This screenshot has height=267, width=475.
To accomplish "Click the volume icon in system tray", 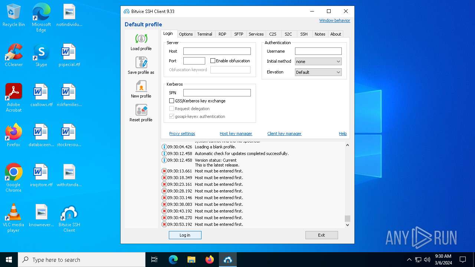I will point(427,260).
